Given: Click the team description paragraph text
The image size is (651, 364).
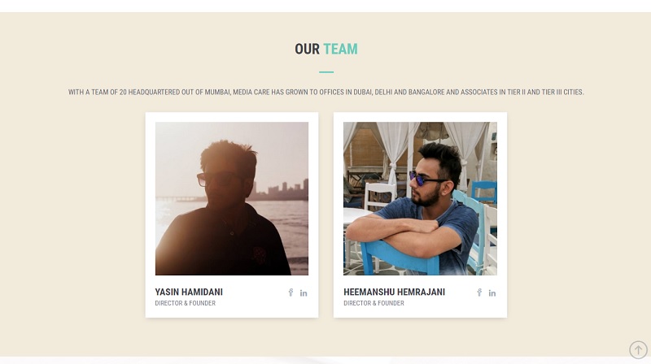Looking at the screenshot, I should pyautogui.click(x=326, y=92).
